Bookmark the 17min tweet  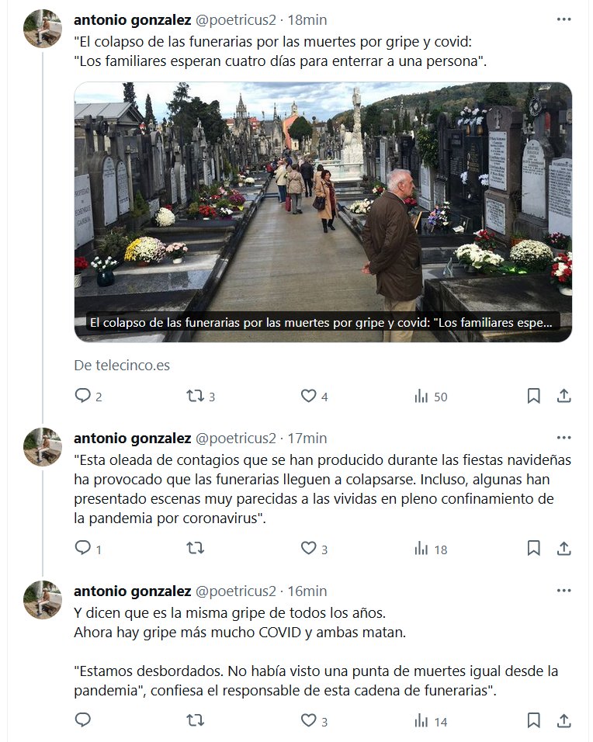[533, 548]
